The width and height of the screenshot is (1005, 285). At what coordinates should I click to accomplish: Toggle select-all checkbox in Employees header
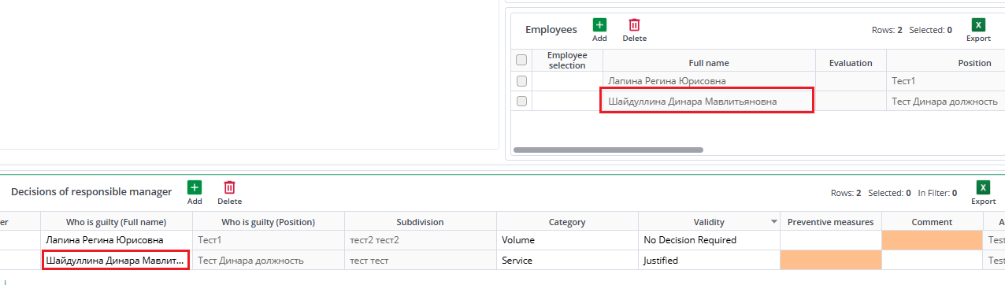tap(521, 60)
